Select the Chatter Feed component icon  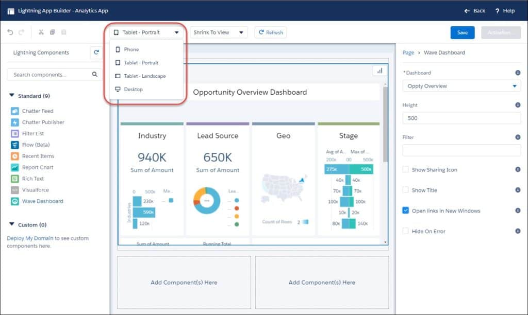(x=15, y=111)
